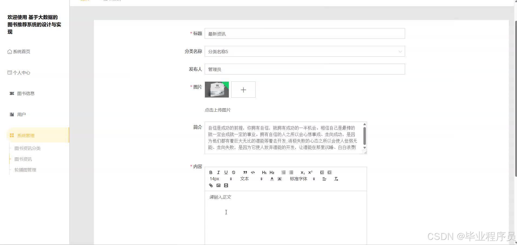Apply italic formatting in the editor toolbar
The width and height of the screenshot is (517, 245).
point(218,172)
